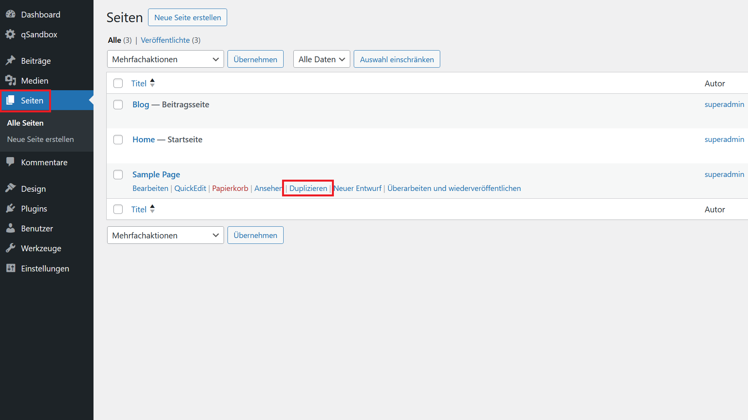Tick the checkbox for Home page
This screenshot has height=420, width=748.
pyautogui.click(x=118, y=140)
